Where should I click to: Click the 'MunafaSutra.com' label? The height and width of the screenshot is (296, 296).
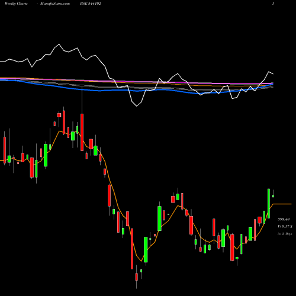[55, 4]
